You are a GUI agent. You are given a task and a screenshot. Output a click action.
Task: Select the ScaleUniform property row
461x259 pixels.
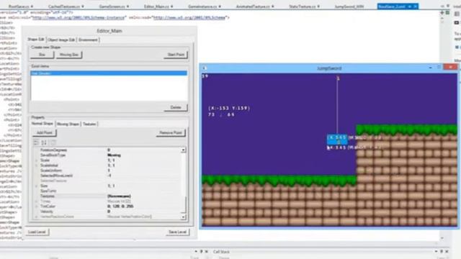pos(107,171)
